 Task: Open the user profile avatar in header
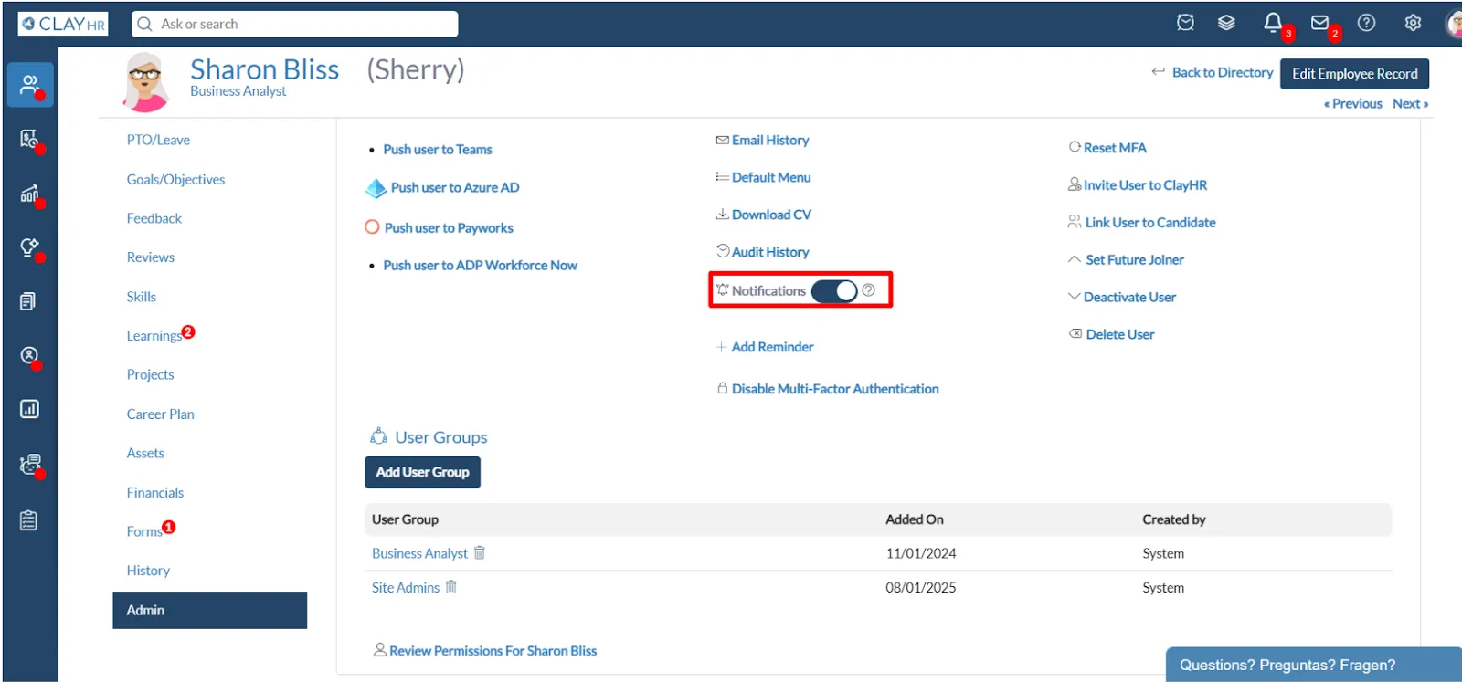pos(1454,23)
